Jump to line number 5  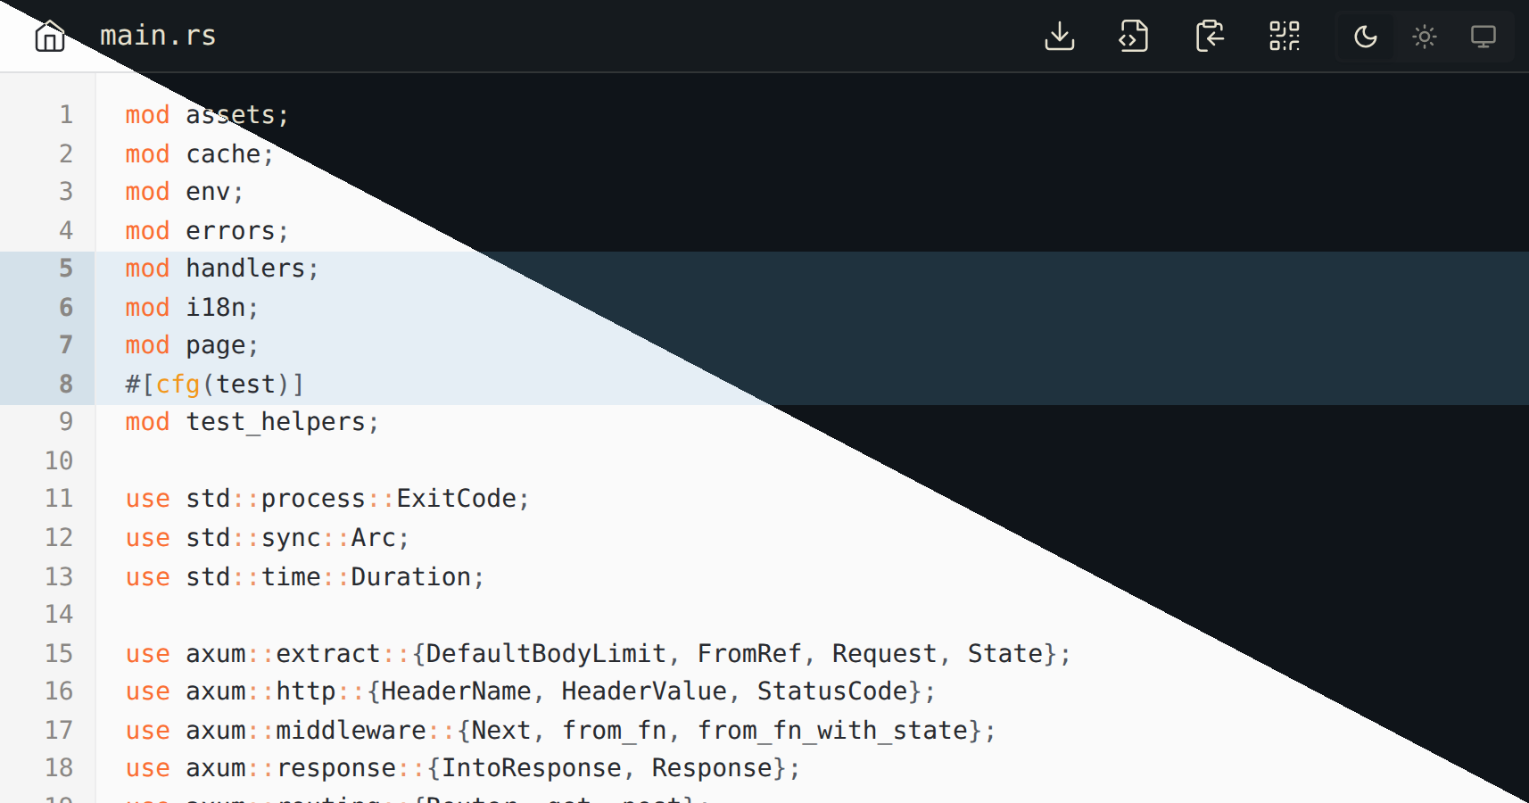coord(66,268)
